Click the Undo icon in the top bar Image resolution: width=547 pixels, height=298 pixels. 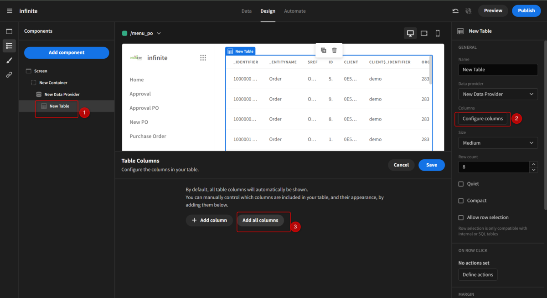455,10
